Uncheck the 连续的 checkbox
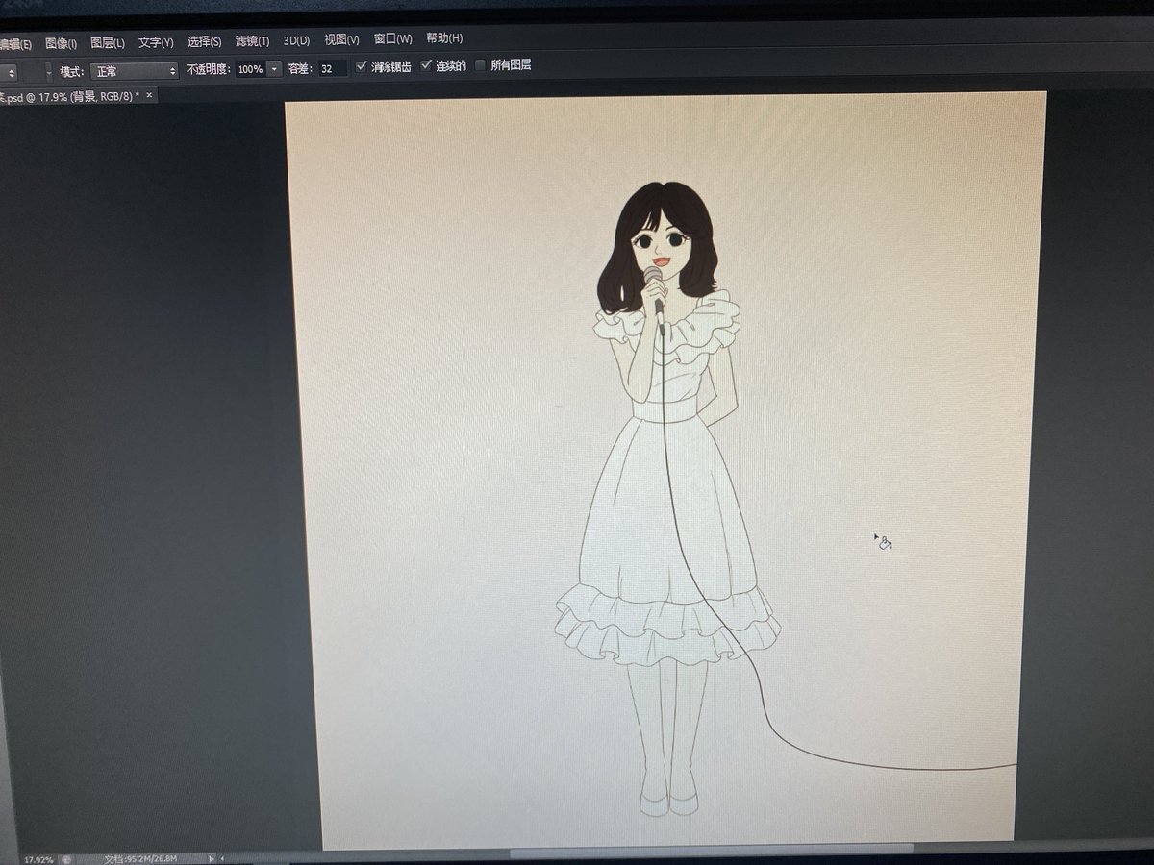 click(427, 66)
